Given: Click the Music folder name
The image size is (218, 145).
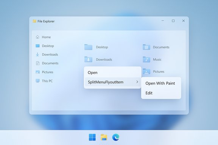Looking at the screenshot, I should (x=157, y=59).
